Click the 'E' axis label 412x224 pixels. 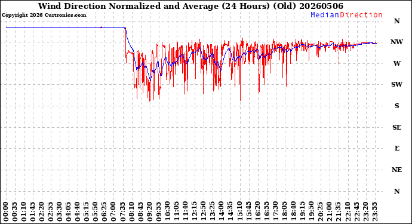coord(396,149)
